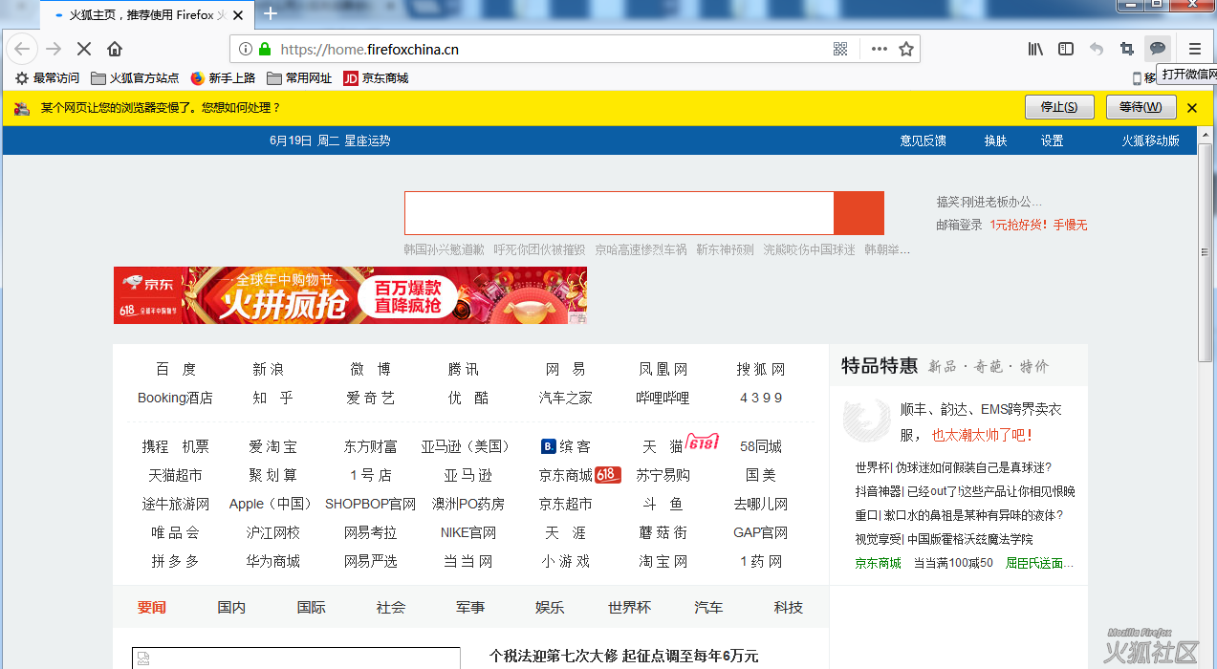Image resolution: width=1217 pixels, height=669 pixels.
Task: Open 邮箱登录 link
Action: (959, 225)
